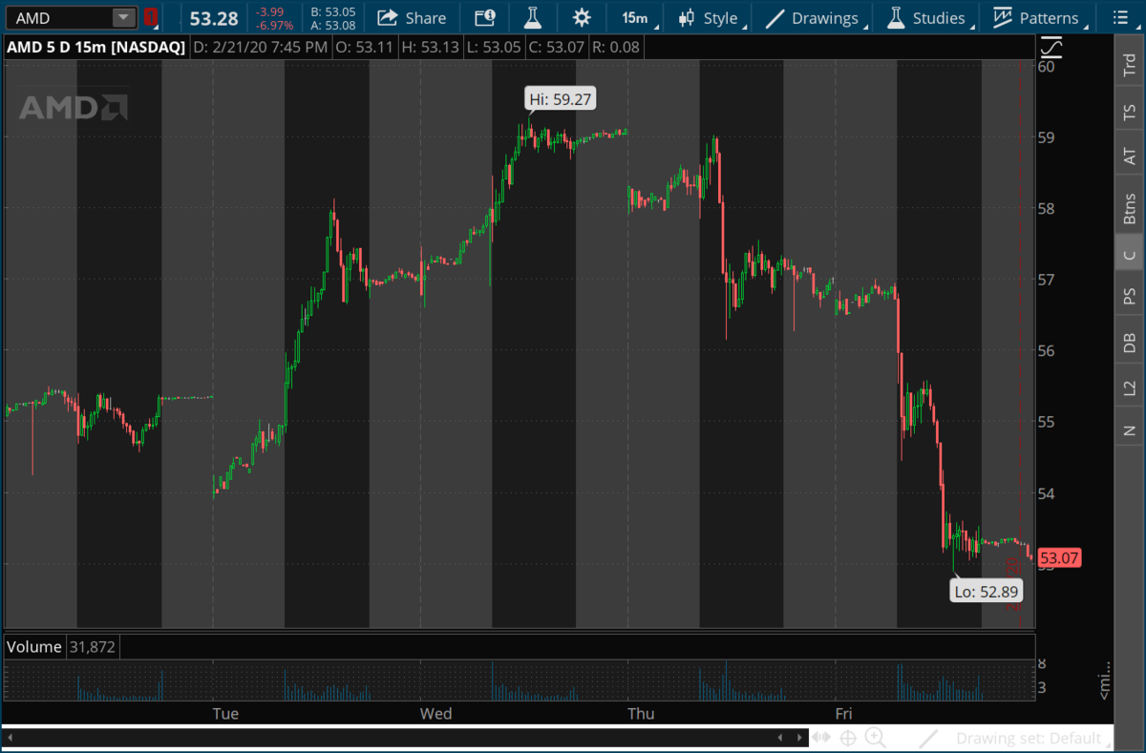The image size is (1146, 753).
Task: Click the Share button
Action: [x=412, y=18]
